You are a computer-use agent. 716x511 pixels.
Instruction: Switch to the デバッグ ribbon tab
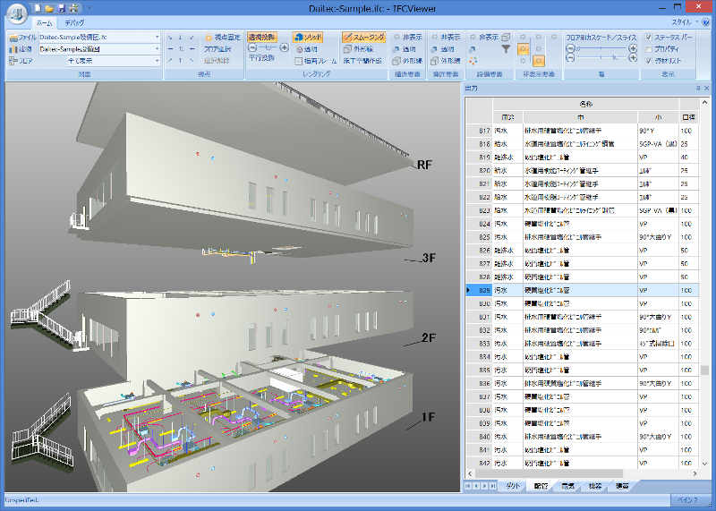tap(75, 21)
